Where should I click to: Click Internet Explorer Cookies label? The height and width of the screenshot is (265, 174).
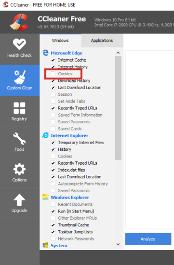click(x=65, y=156)
